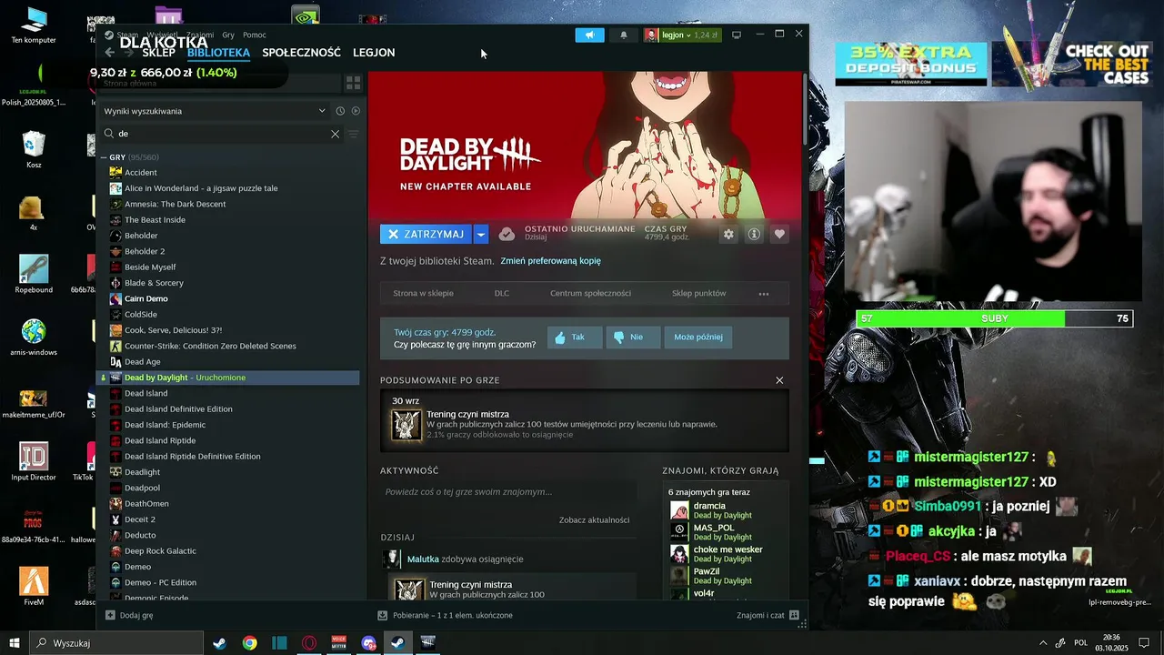Click the Trening czyni mistrza achievement icon
The height and width of the screenshot is (655, 1164).
tap(406, 425)
